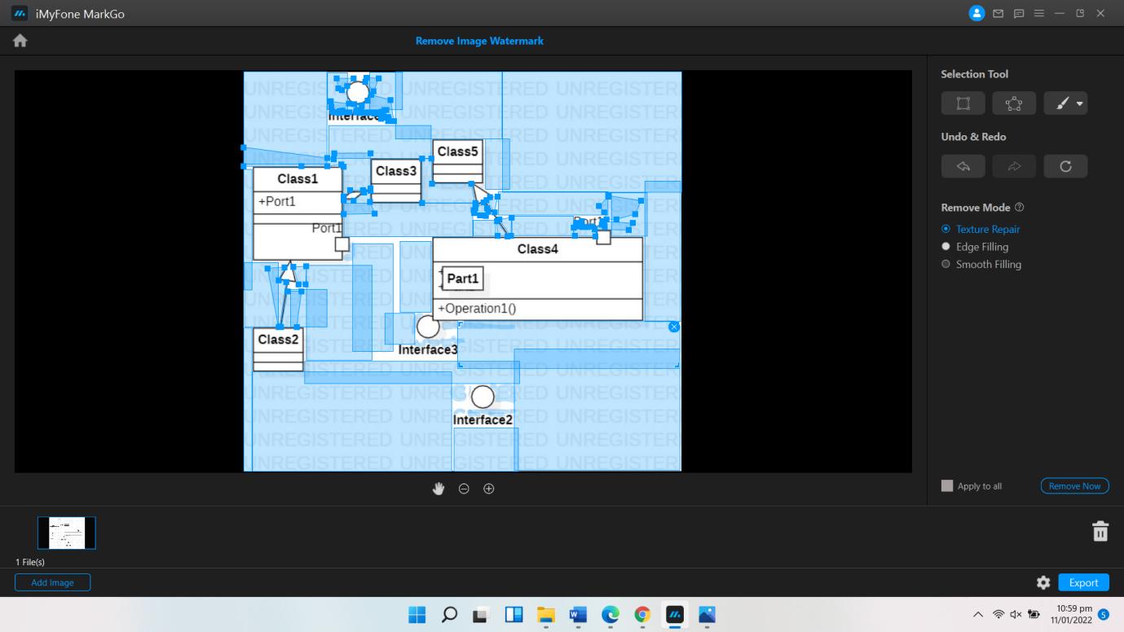1124x632 pixels.
Task: Open the export settings gear
Action: point(1043,582)
